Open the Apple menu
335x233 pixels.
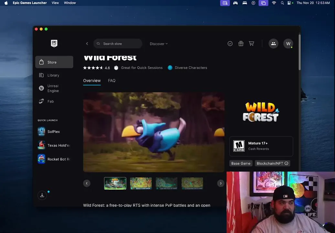6,3
